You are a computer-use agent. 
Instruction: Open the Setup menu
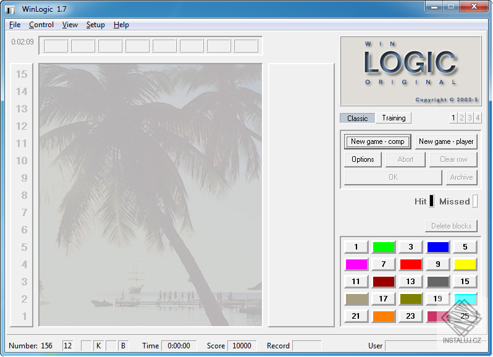[95, 25]
